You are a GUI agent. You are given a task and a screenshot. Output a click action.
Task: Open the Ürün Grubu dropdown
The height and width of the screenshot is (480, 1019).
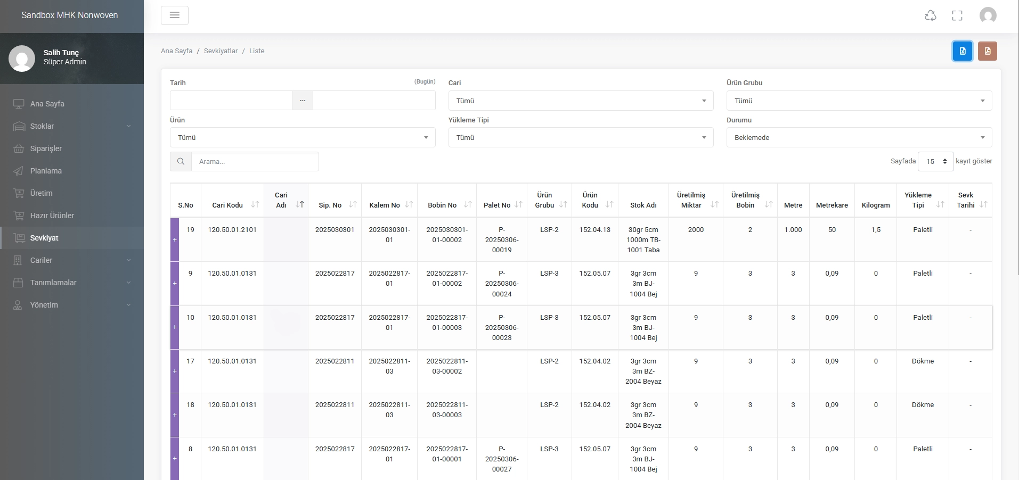(859, 101)
